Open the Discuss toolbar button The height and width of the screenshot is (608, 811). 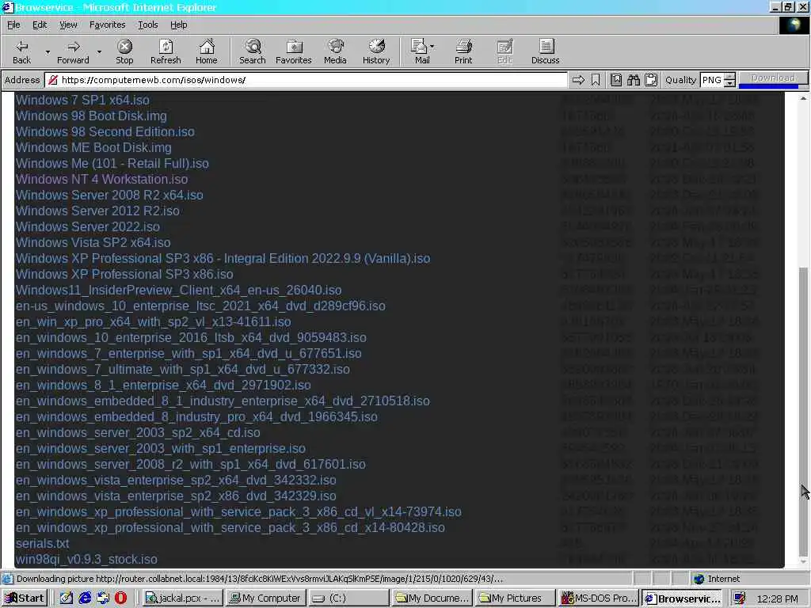tap(545, 51)
